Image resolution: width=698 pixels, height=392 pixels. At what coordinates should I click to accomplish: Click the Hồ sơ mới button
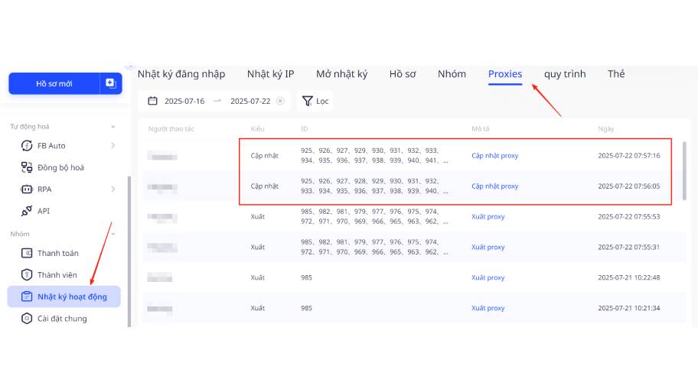(x=54, y=83)
